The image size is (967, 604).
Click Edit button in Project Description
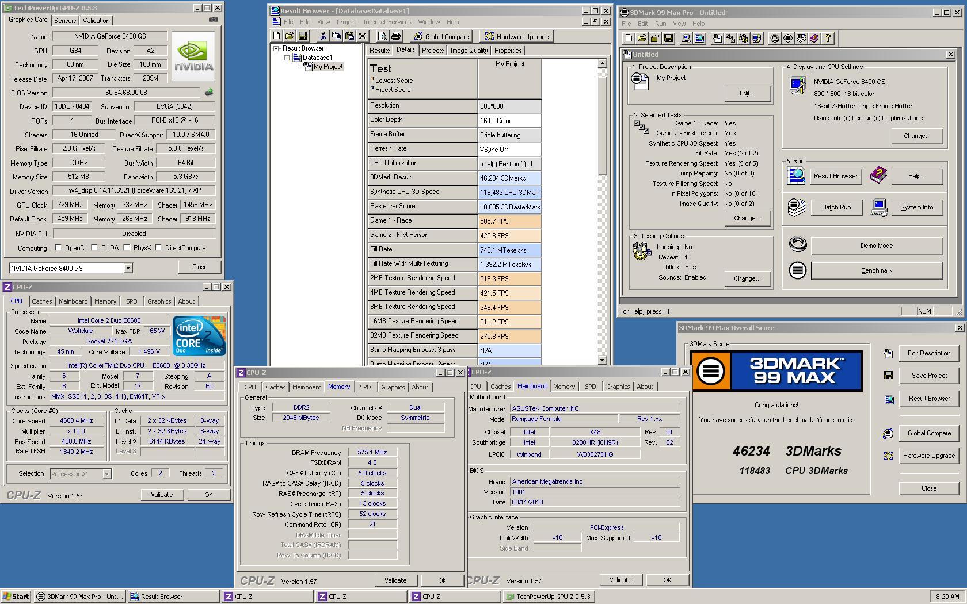point(747,93)
